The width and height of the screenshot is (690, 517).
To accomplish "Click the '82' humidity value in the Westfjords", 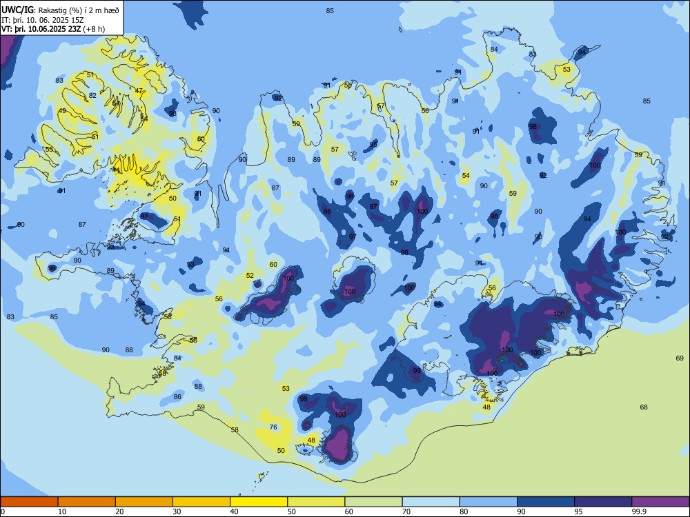I will pos(92,95).
